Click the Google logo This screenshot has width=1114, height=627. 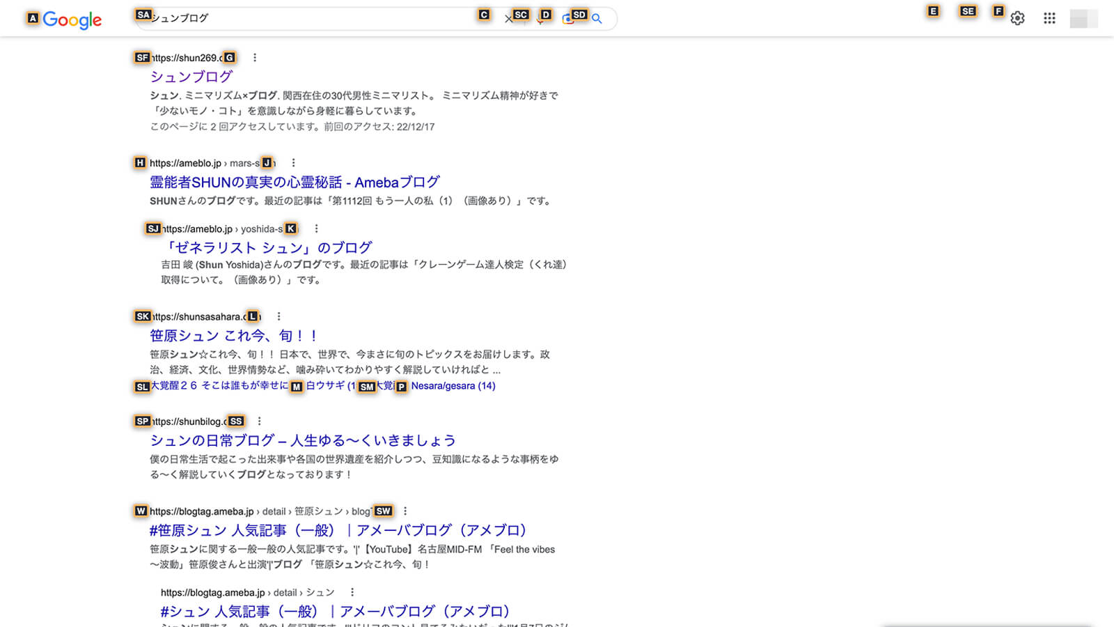[72, 20]
